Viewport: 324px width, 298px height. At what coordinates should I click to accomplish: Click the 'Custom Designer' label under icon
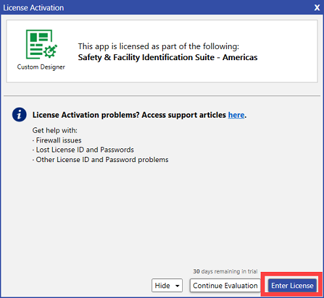tap(41, 67)
